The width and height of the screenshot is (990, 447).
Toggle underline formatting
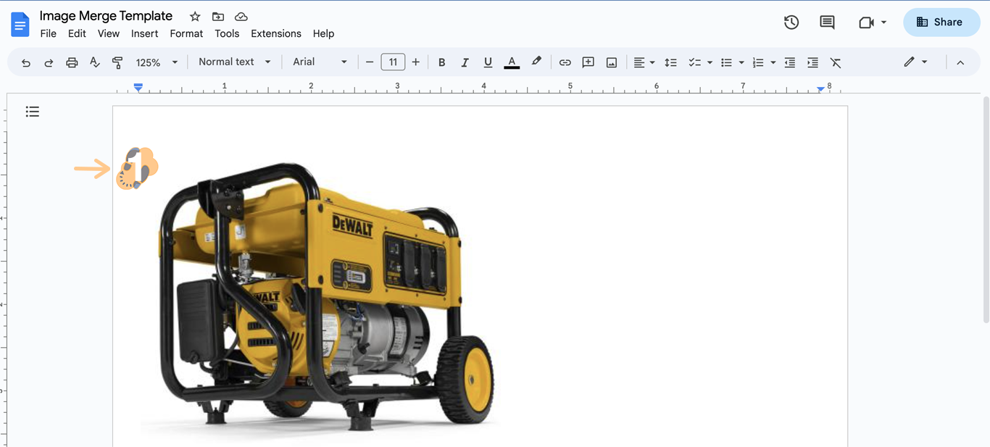point(488,63)
